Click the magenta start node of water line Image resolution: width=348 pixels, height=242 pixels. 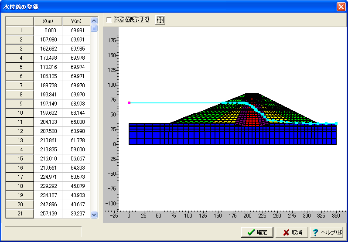pos(129,103)
